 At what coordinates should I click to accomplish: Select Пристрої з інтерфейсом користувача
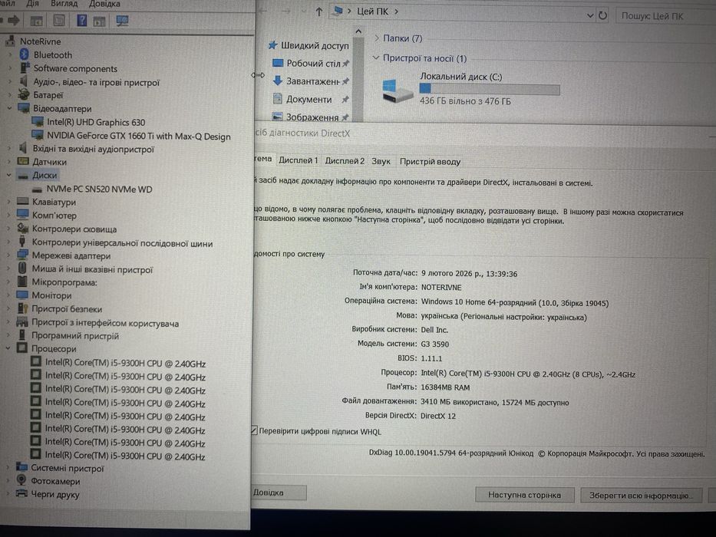click(105, 323)
